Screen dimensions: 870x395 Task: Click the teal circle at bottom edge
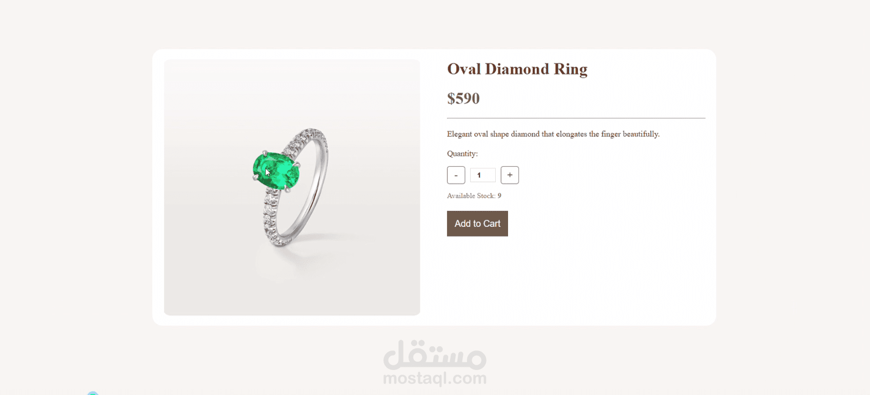tap(93, 393)
